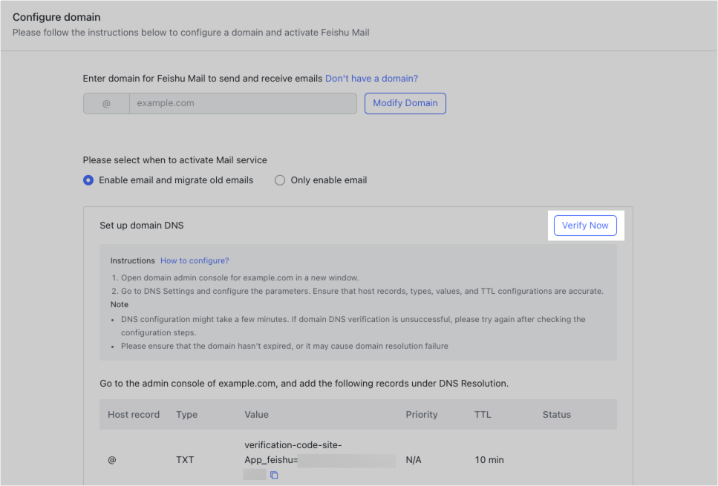Click the "Value" column header
The image size is (718, 486).
(x=256, y=414)
